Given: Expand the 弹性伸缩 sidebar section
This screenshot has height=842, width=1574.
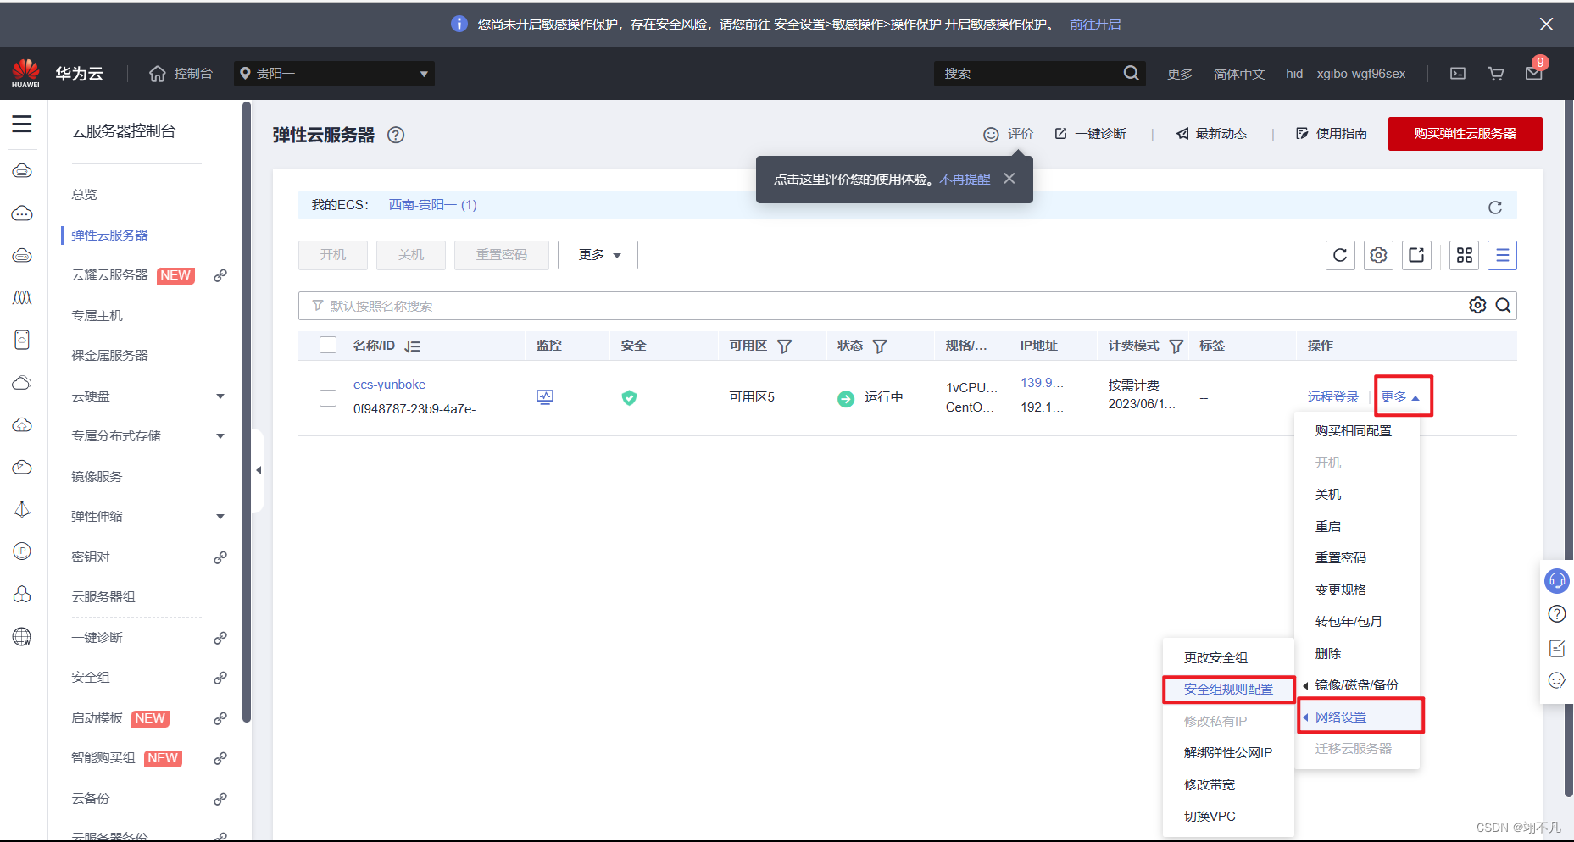Looking at the screenshot, I should [x=220, y=517].
